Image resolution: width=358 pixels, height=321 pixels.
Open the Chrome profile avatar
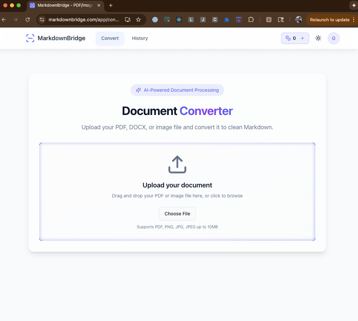tap(299, 20)
